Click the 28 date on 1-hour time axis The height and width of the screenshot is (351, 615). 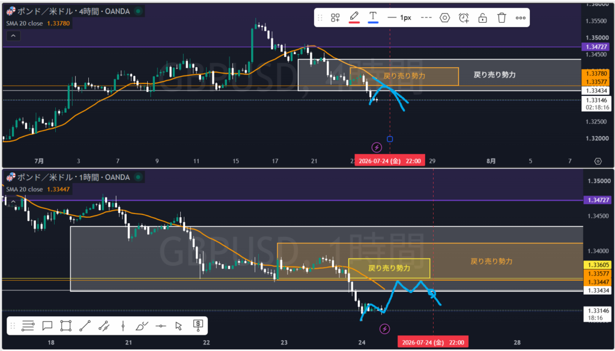517,342
